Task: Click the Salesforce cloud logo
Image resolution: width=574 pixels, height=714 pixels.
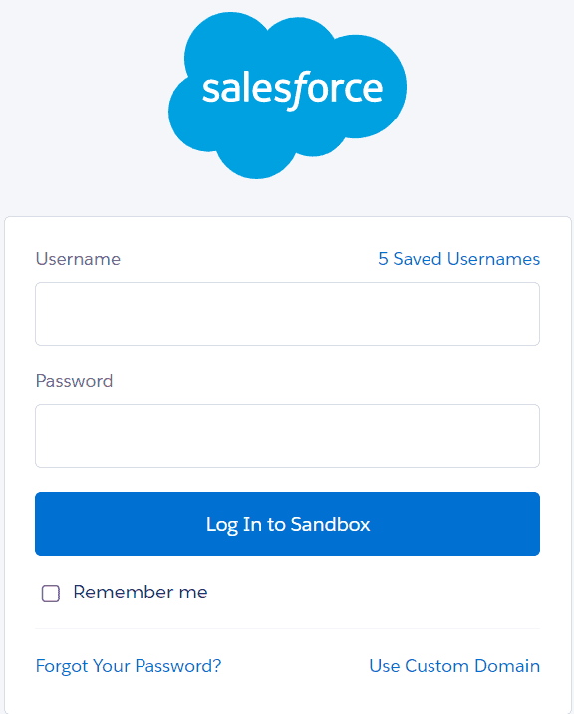Action: tap(287, 96)
